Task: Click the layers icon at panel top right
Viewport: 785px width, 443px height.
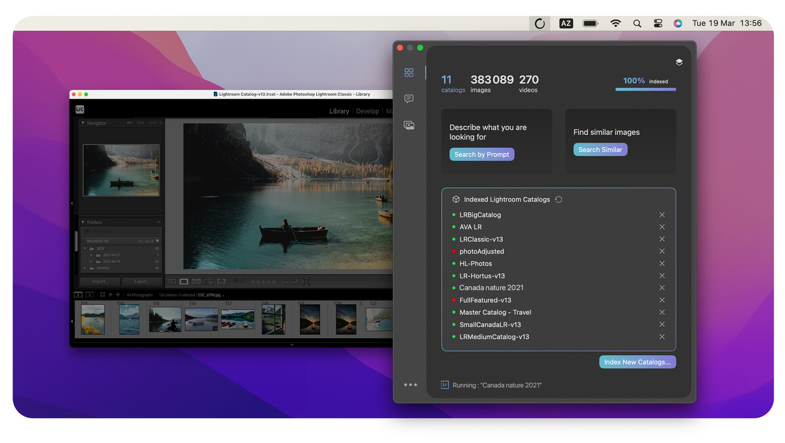Action: pos(679,62)
